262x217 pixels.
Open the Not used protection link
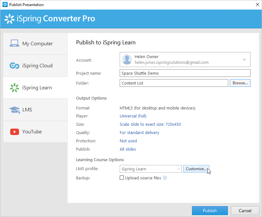click(128, 141)
